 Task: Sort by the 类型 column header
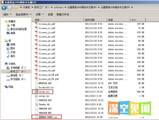pos(118,20)
